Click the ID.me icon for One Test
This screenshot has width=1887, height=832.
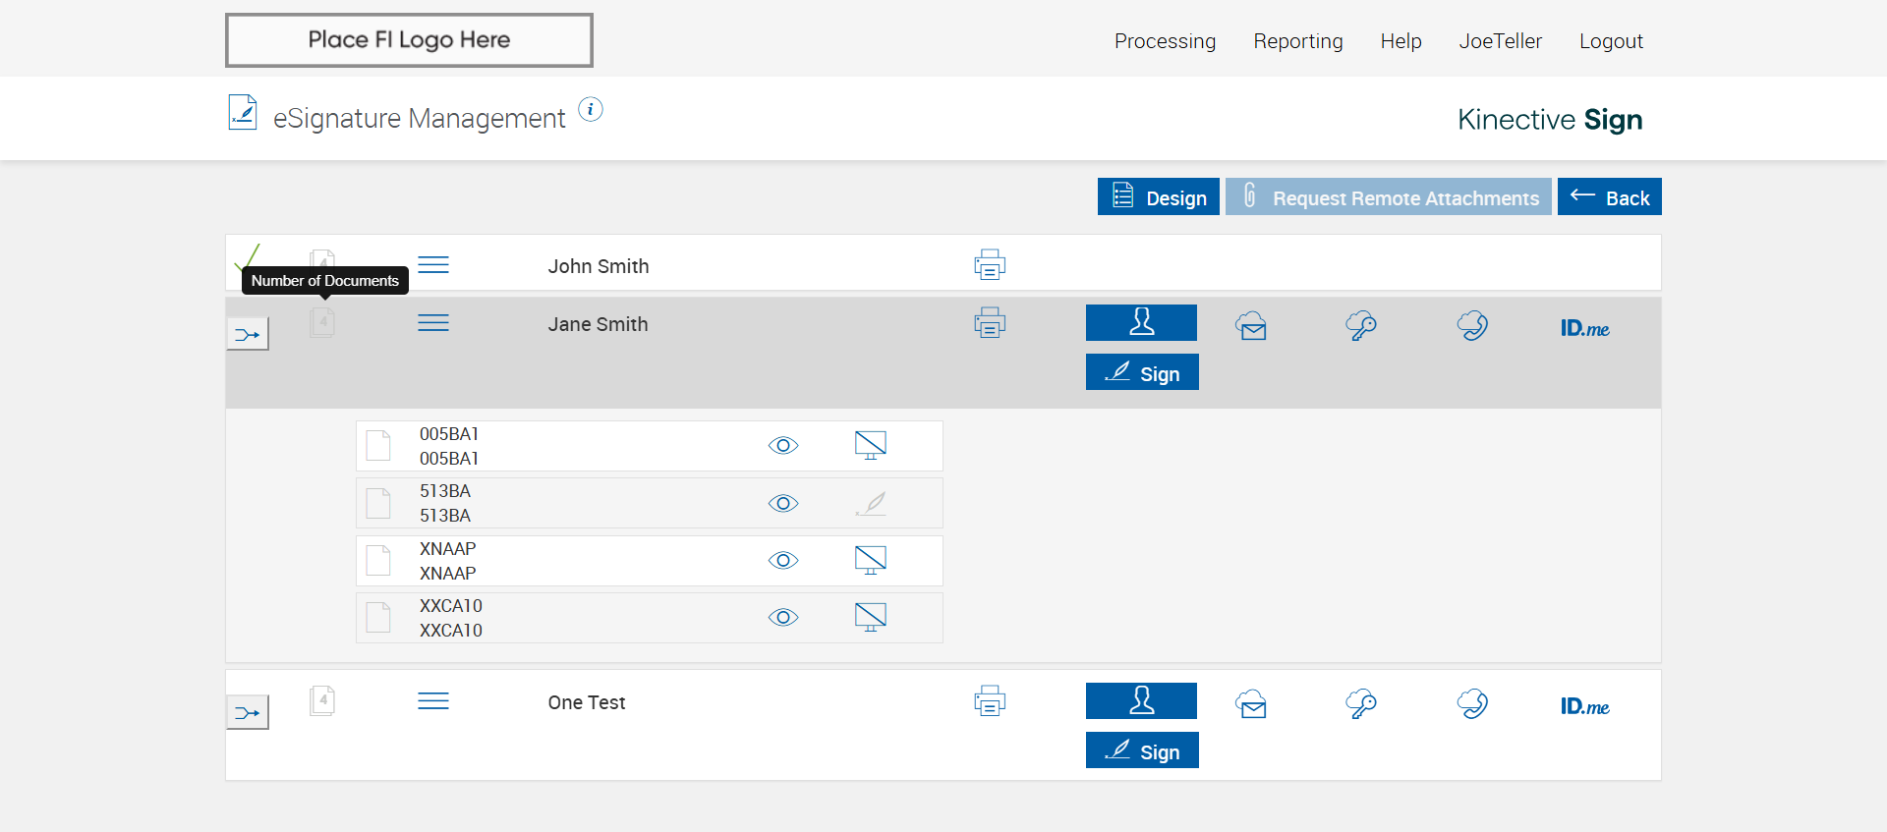point(1584,706)
